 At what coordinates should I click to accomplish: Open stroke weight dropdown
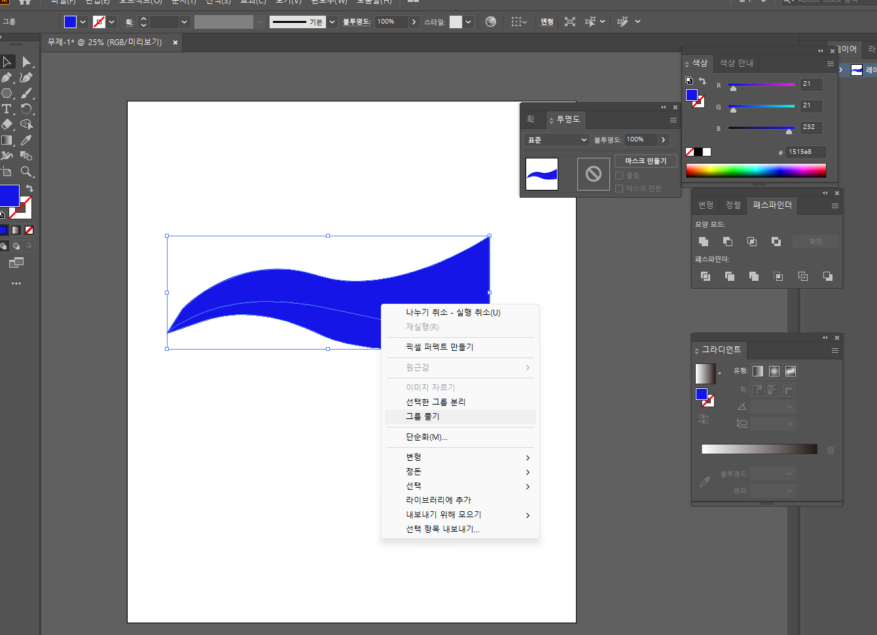(x=184, y=22)
